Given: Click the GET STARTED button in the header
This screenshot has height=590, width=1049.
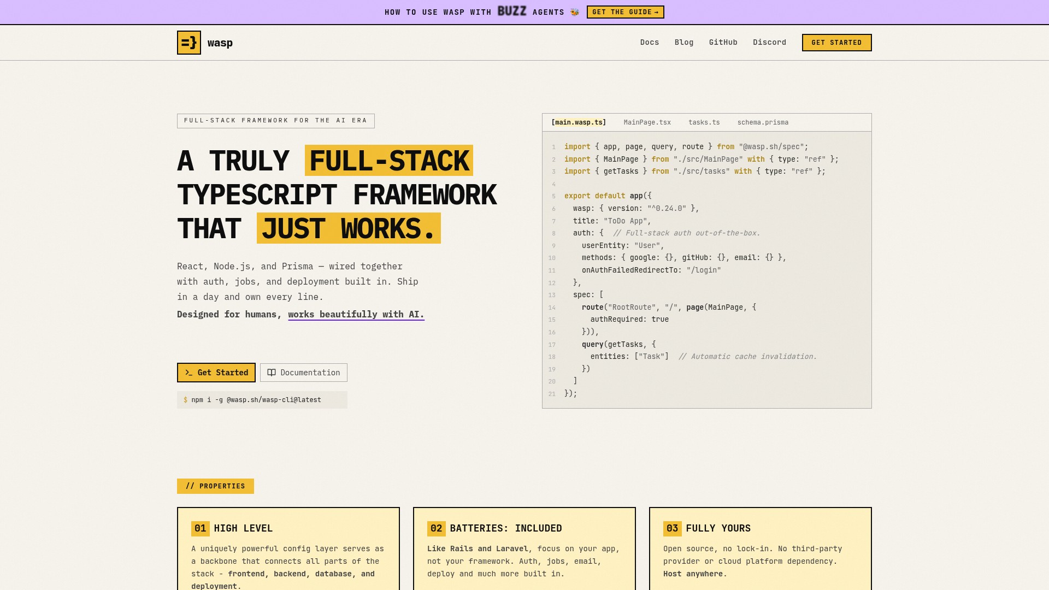Looking at the screenshot, I should (x=837, y=43).
